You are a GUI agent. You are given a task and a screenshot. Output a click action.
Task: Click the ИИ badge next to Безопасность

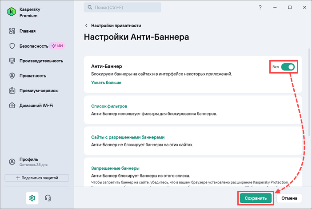click(x=57, y=46)
